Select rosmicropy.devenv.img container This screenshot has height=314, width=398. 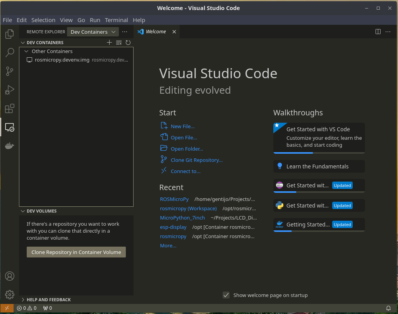(x=76, y=60)
